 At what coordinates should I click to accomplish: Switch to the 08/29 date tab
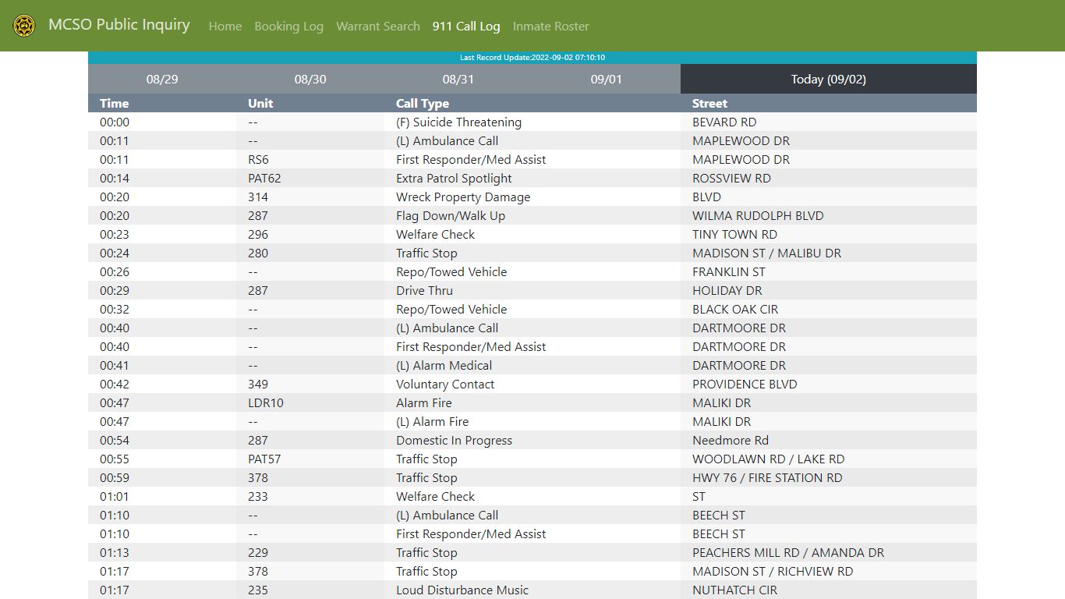[162, 79]
